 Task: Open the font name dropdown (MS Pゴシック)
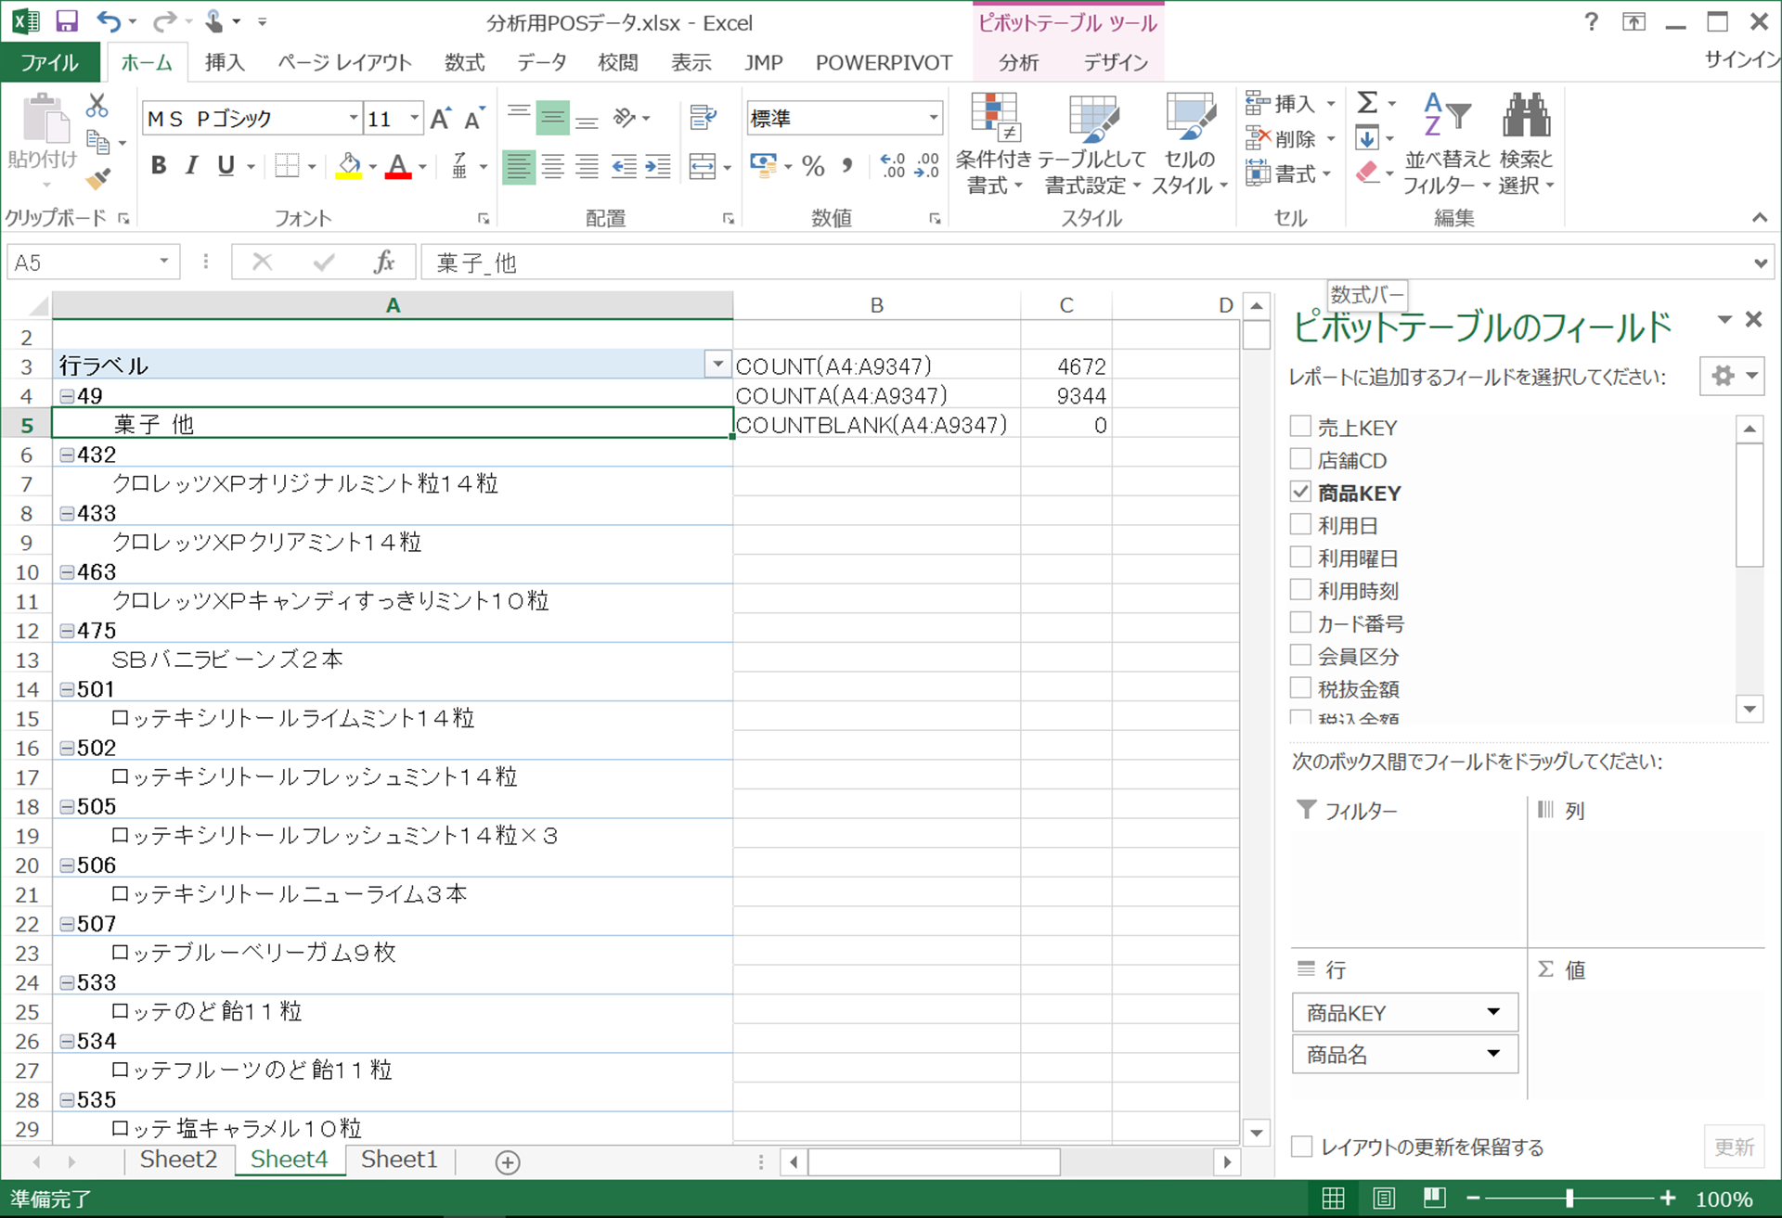click(x=353, y=118)
